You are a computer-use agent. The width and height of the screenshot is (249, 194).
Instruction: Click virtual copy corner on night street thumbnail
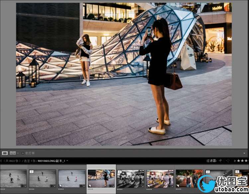pyautogui.click(x=178, y=186)
